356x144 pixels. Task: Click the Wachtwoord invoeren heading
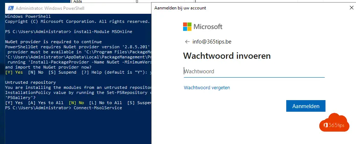(x=227, y=56)
